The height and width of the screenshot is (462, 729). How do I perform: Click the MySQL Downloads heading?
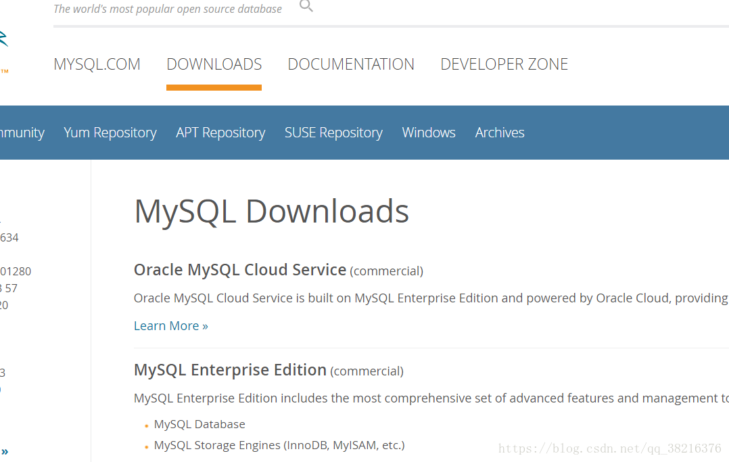pyautogui.click(x=272, y=212)
